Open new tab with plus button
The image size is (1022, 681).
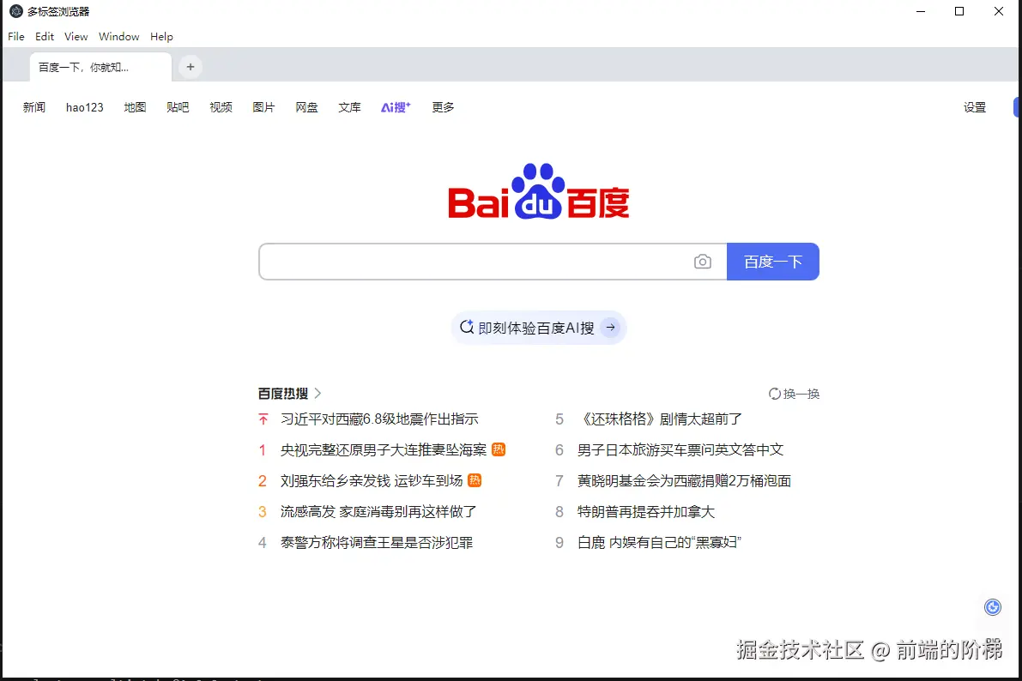click(x=190, y=67)
